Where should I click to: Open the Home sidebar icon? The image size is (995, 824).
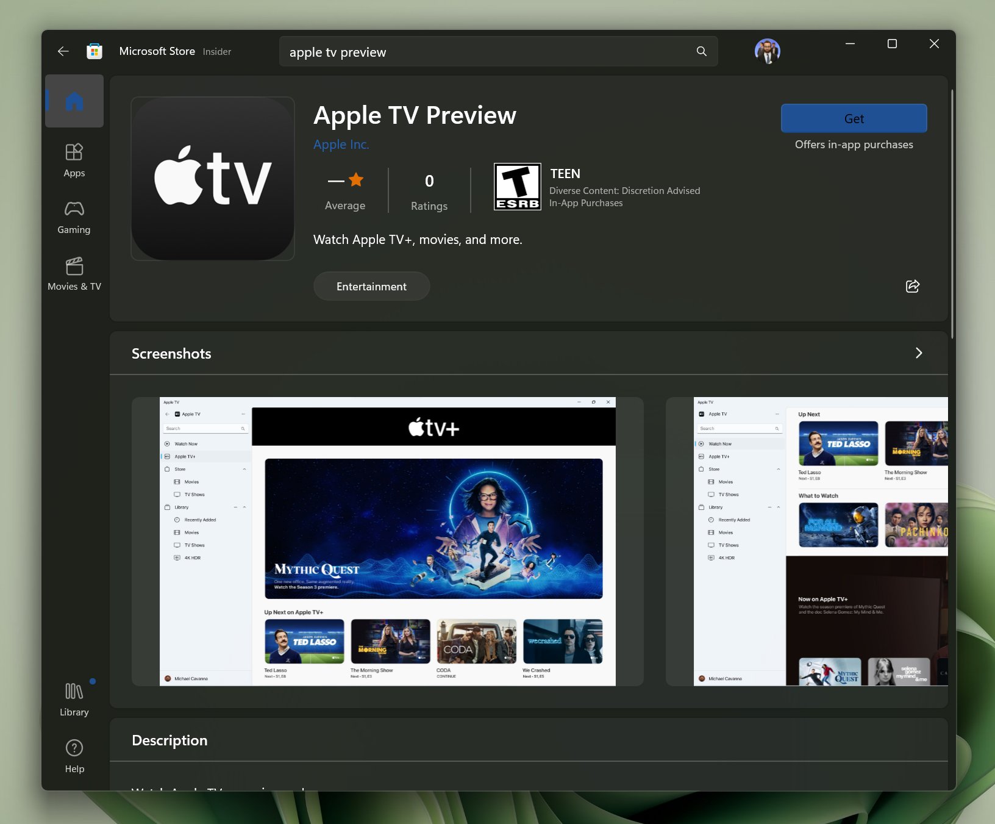click(74, 101)
